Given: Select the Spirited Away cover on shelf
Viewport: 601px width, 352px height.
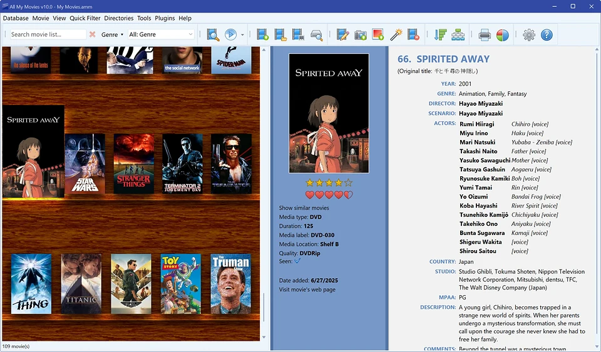Looking at the screenshot, I should point(33,151).
